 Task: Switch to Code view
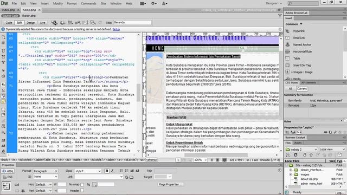[9, 23]
